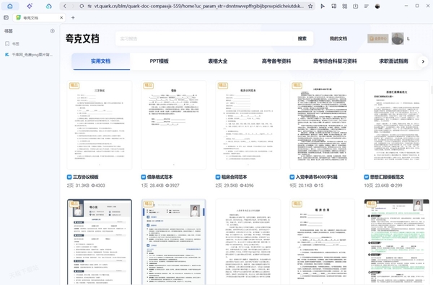Open the 思想汇报模板范文 document thumbnail

pyautogui.click(x=396, y=125)
